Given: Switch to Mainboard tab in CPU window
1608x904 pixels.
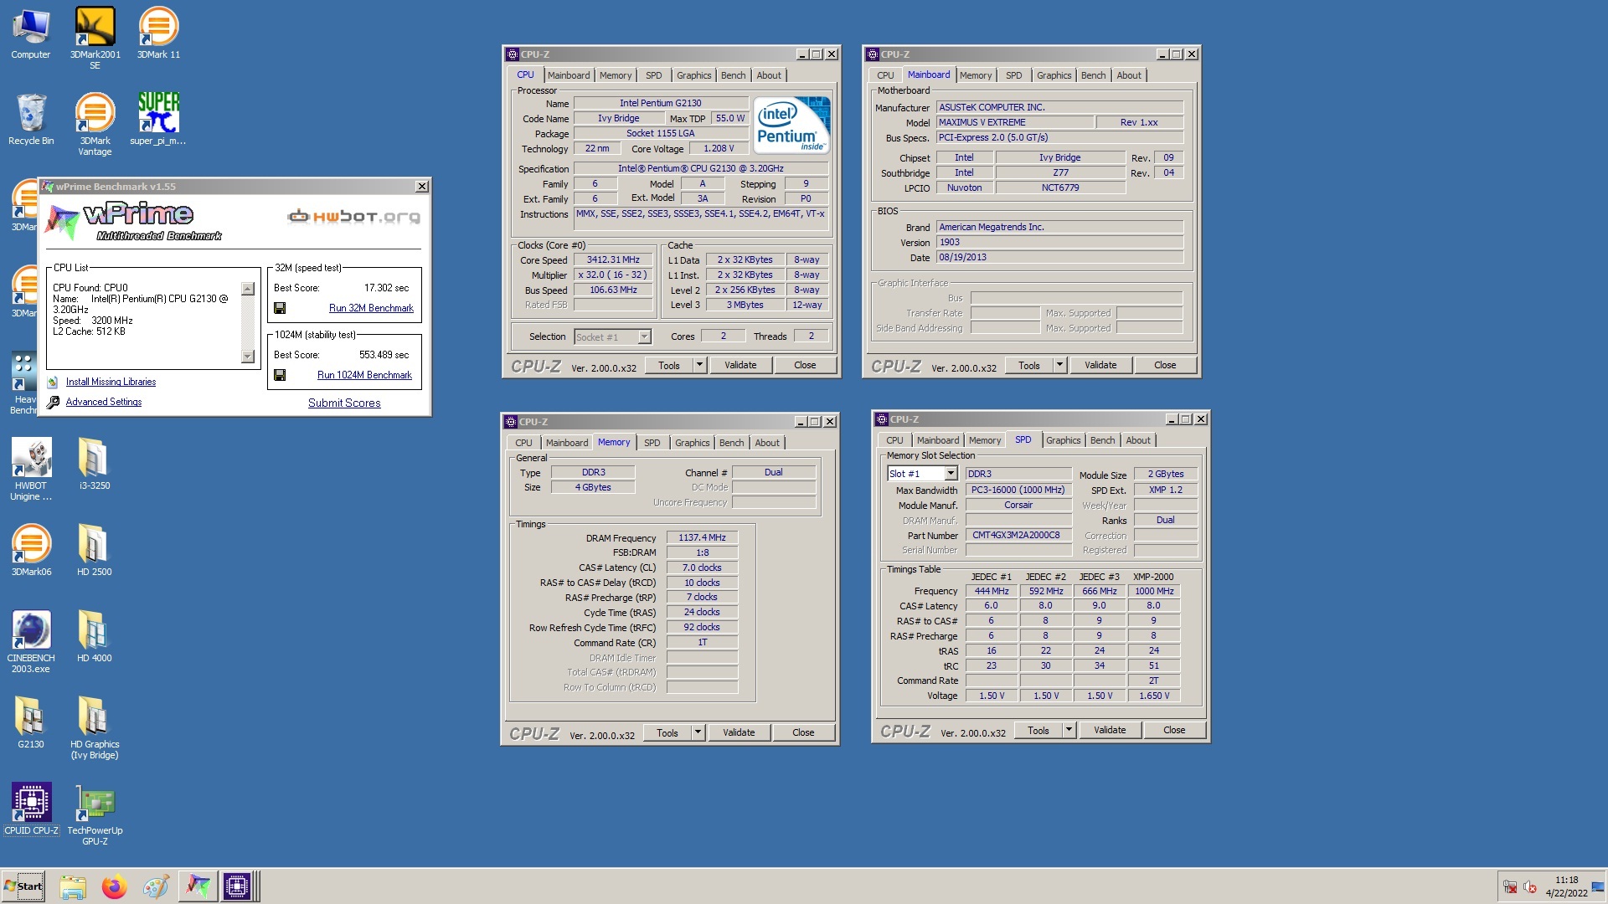Looking at the screenshot, I should [569, 75].
